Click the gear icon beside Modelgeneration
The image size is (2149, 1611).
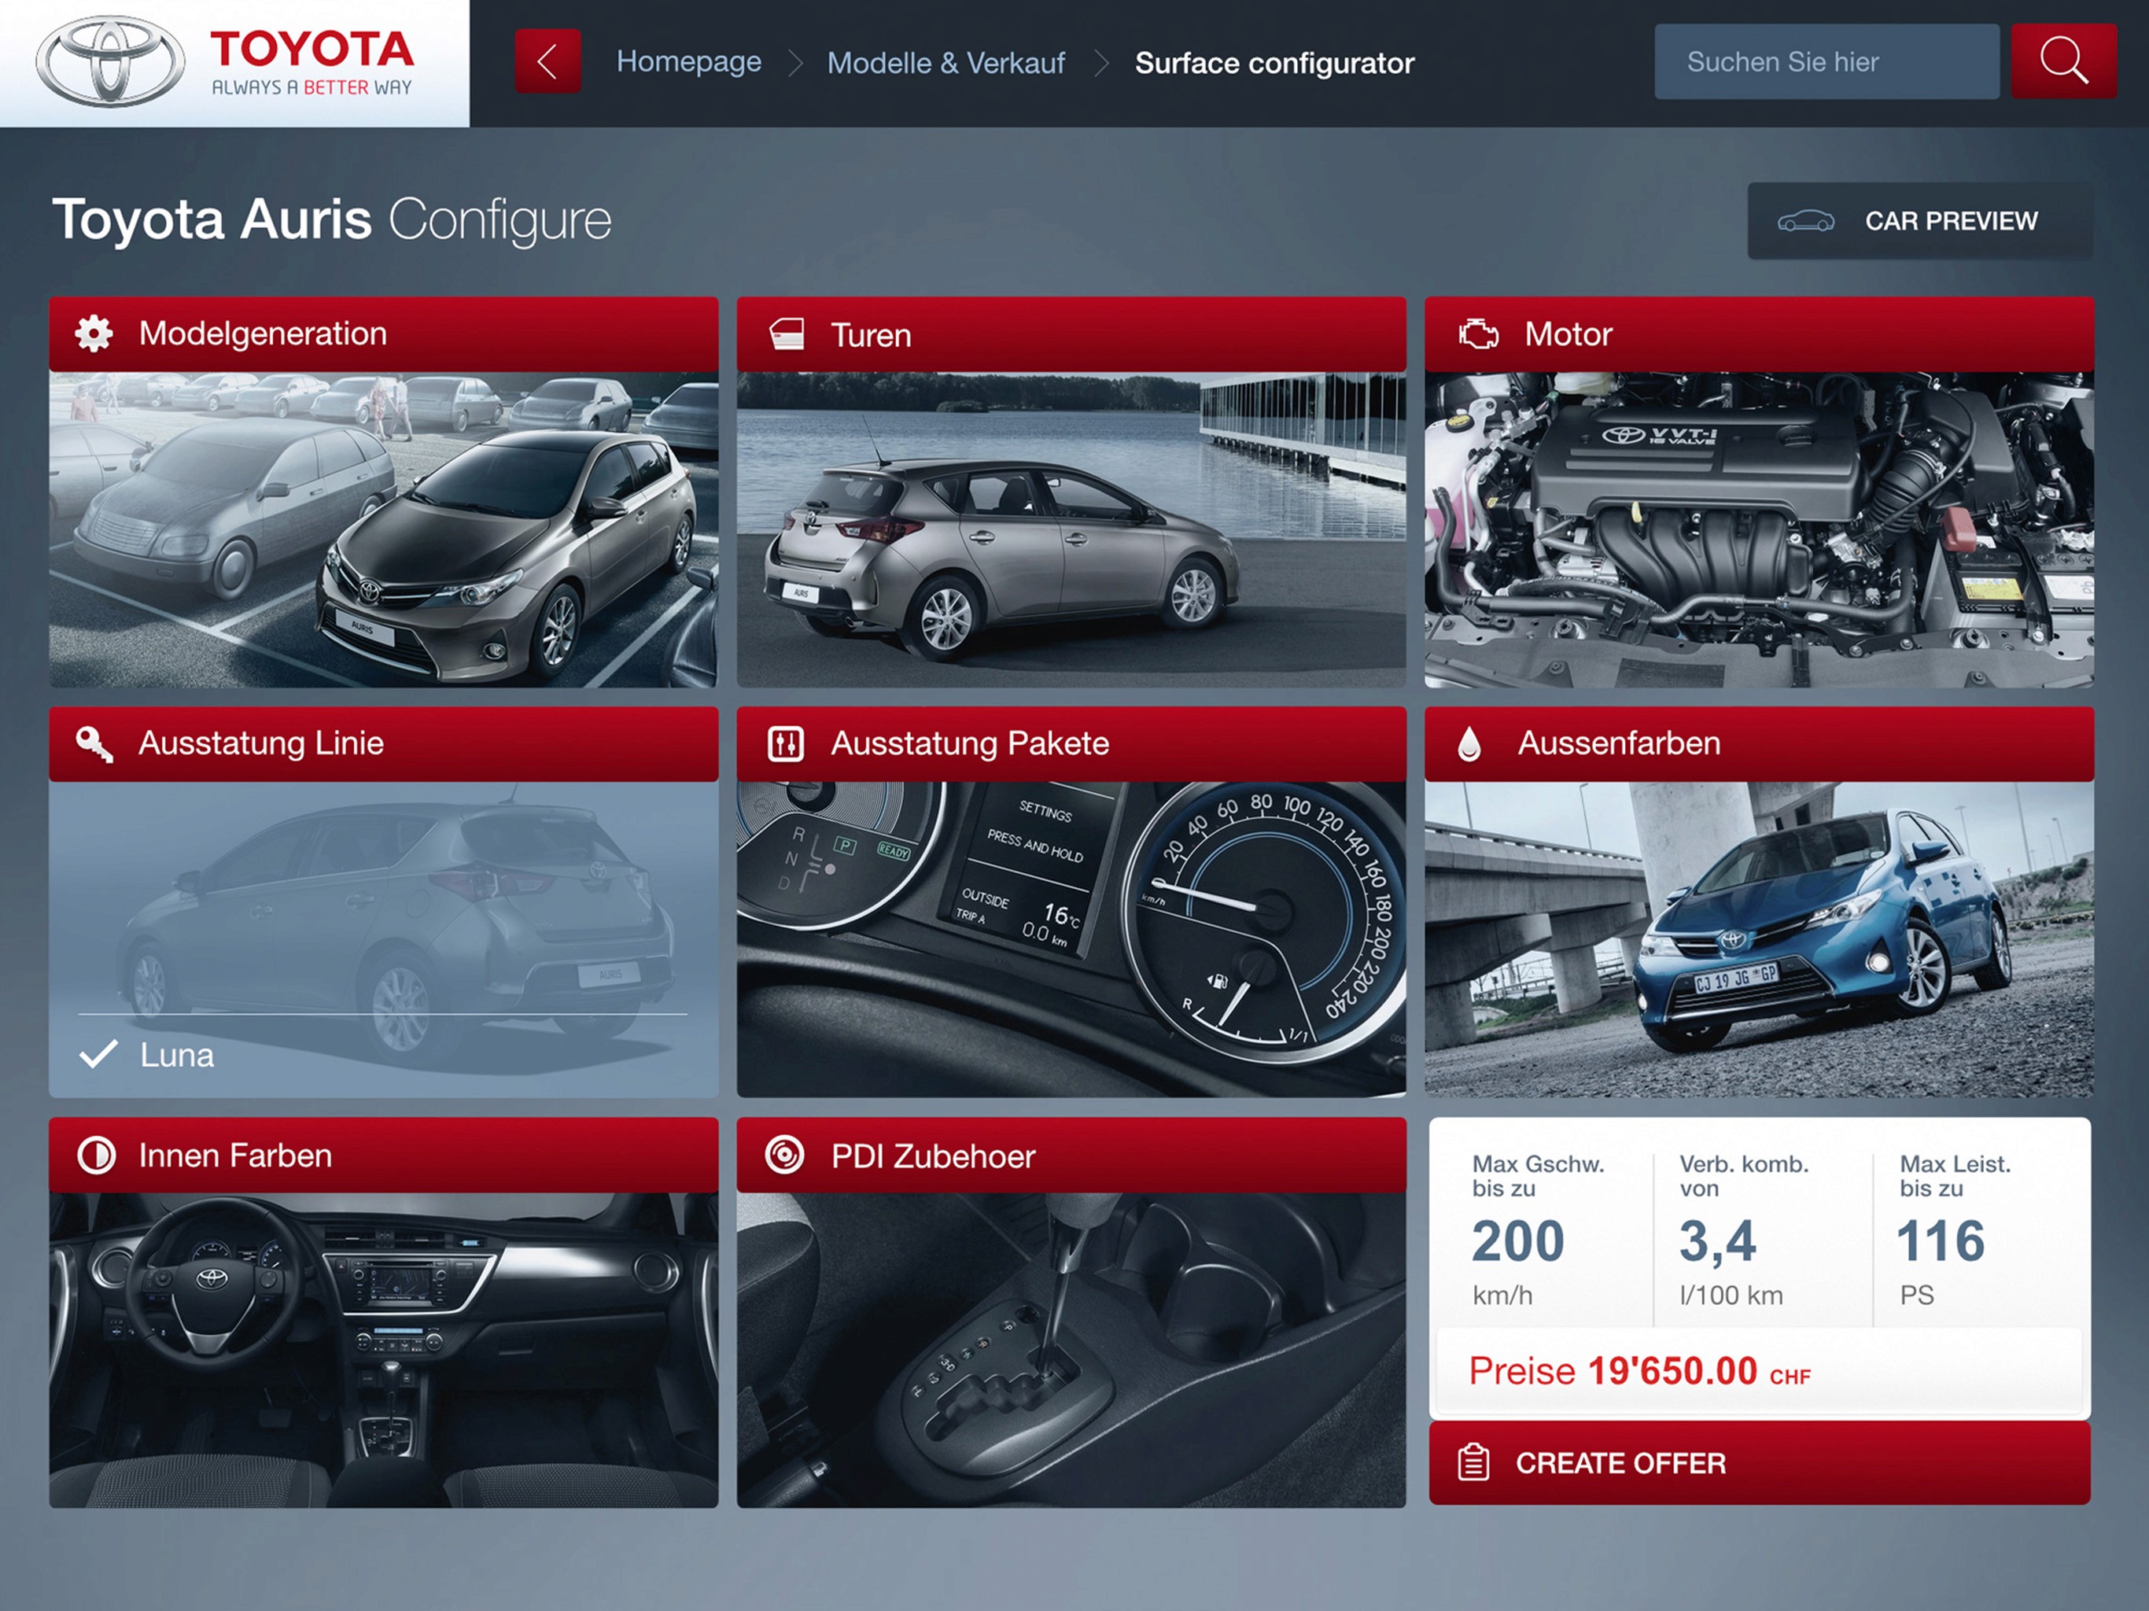pyautogui.click(x=94, y=334)
